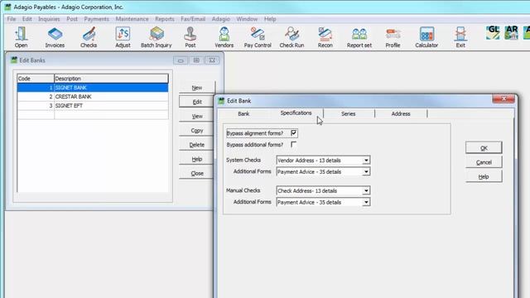The height and width of the screenshot is (298, 530).
Task: Select the Checks toolbar icon
Action: [89, 37]
